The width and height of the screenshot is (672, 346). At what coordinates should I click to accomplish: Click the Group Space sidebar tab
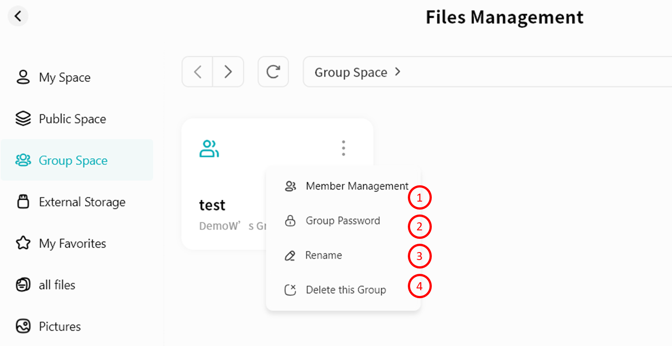coord(73,160)
